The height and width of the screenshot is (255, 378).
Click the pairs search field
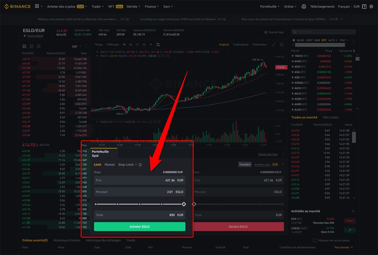click(x=323, y=32)
